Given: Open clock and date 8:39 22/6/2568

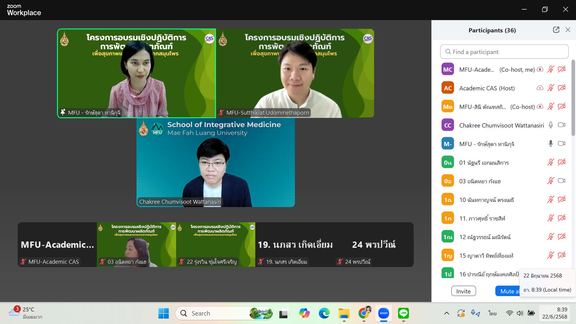Looking at the screenshot, I should point(555,313).
